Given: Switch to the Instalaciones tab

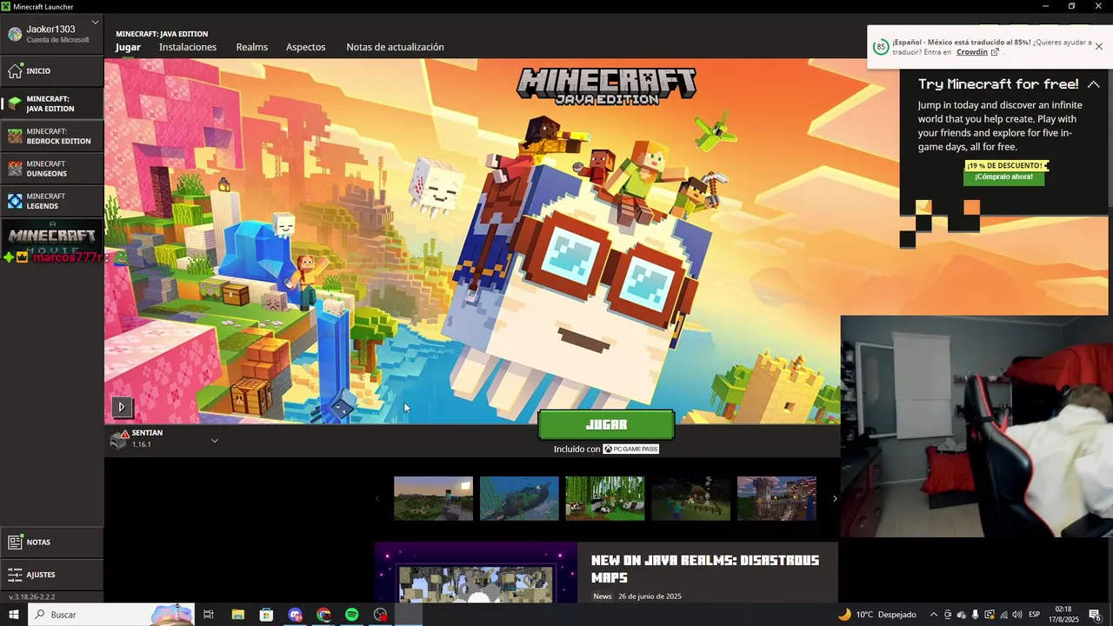Looking at the screenshot, I should [x=188, y=47].
